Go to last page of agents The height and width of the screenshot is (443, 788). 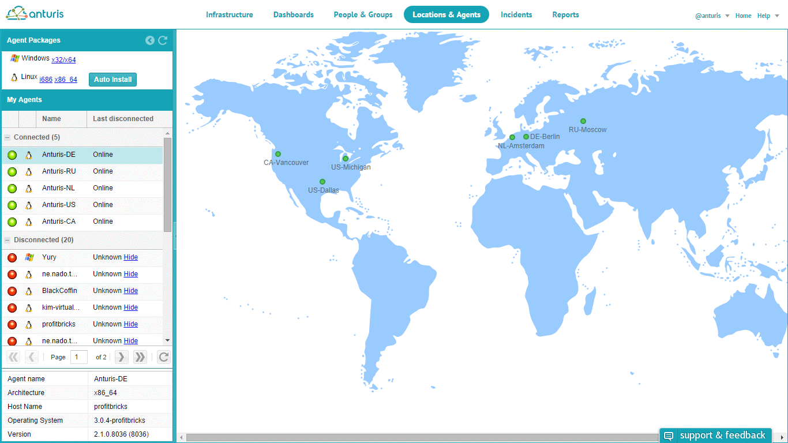tap(140, 357)
